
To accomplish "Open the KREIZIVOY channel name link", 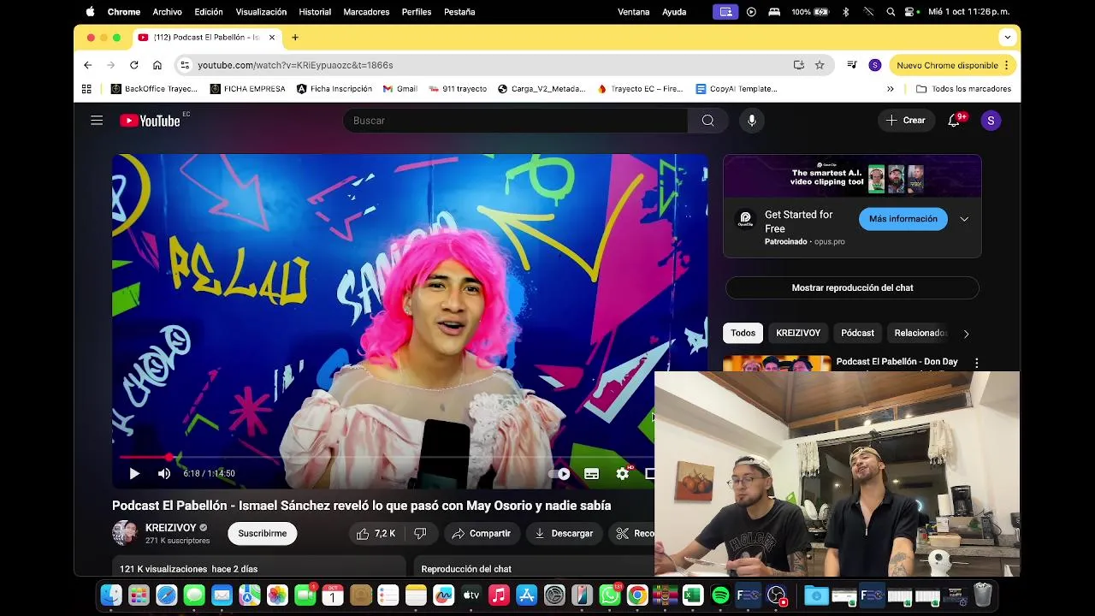I will coord(171,528).
